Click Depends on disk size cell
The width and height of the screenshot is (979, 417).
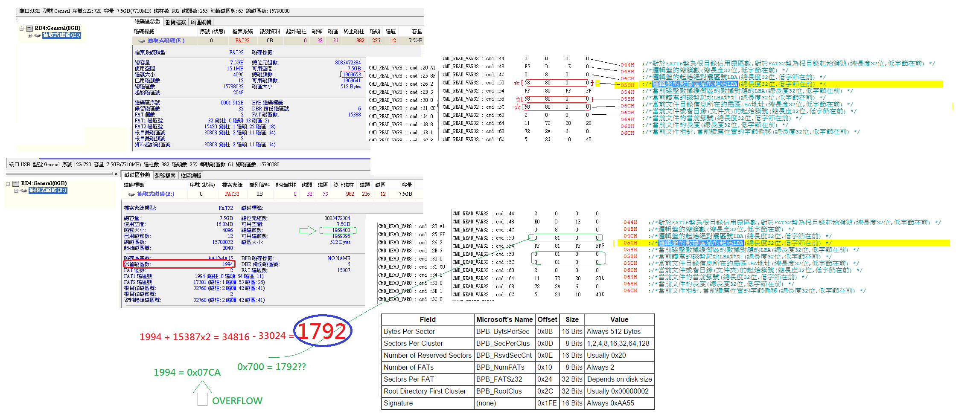[619, 379]
